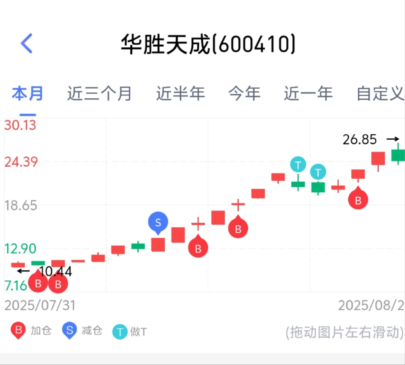Click the 30.13 axis label
The width and height of the screenshot is (405, 365).
(20, 125)
